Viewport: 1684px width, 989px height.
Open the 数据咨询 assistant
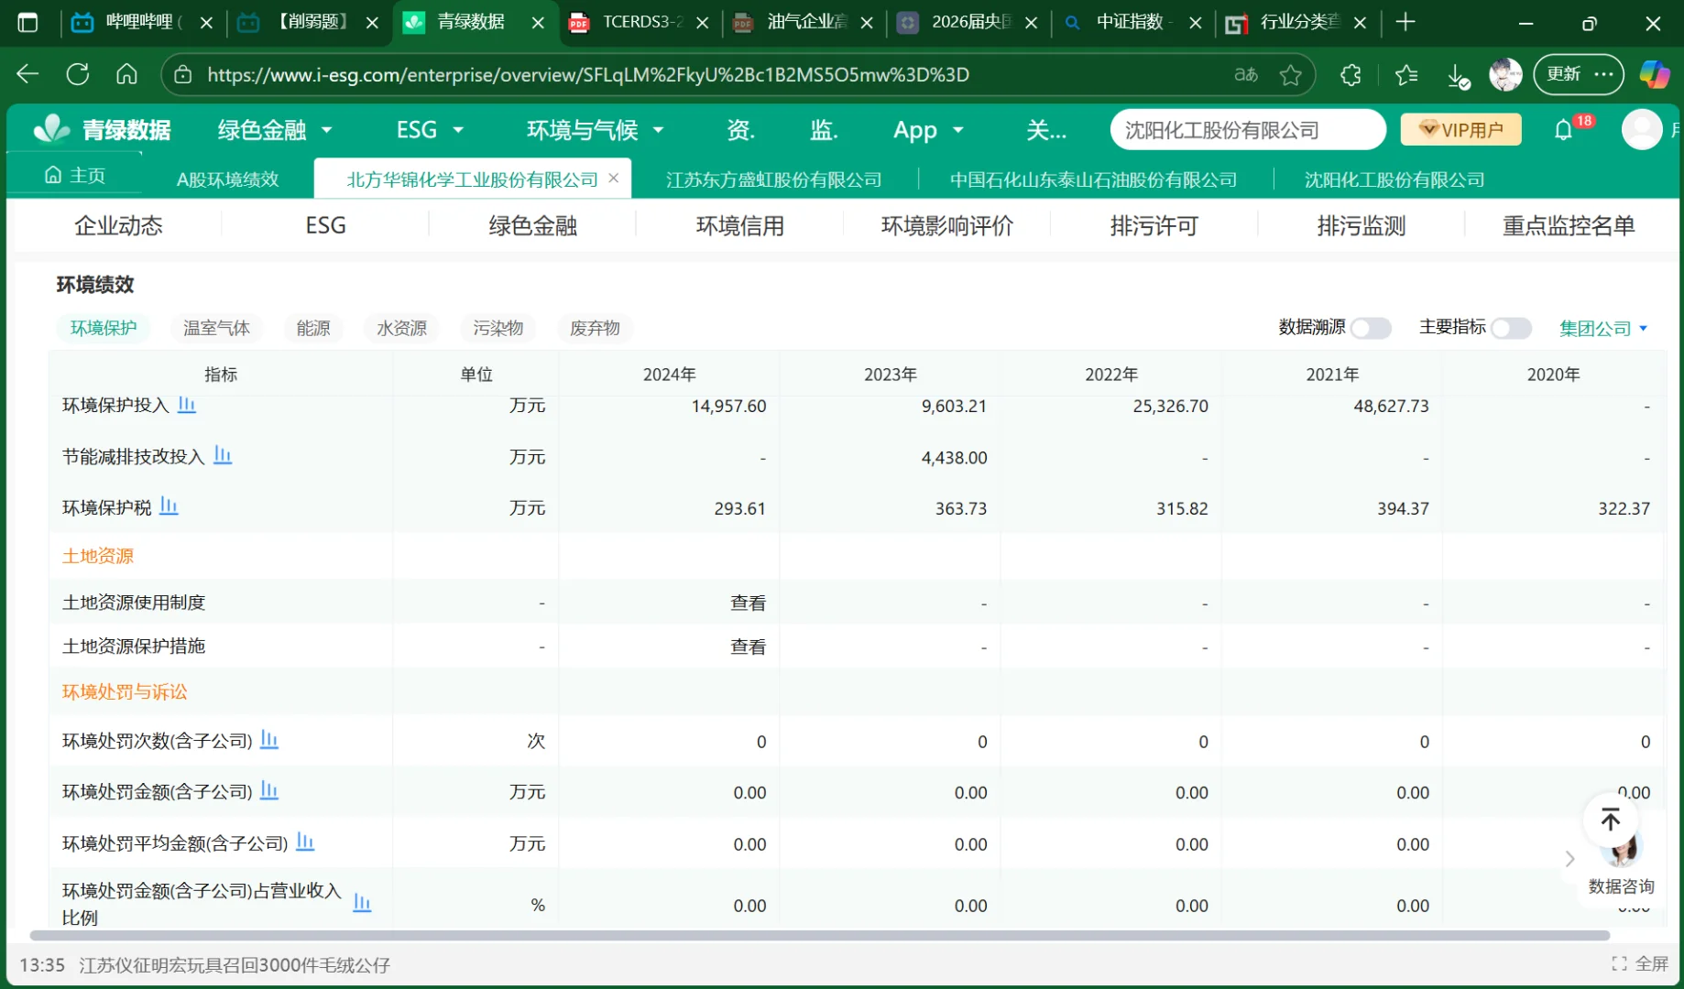(x=1622, y=865)
